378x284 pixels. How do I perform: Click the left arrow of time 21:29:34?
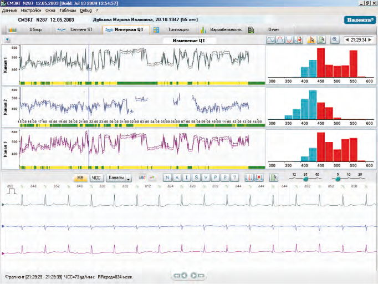[x=348, y=40]
